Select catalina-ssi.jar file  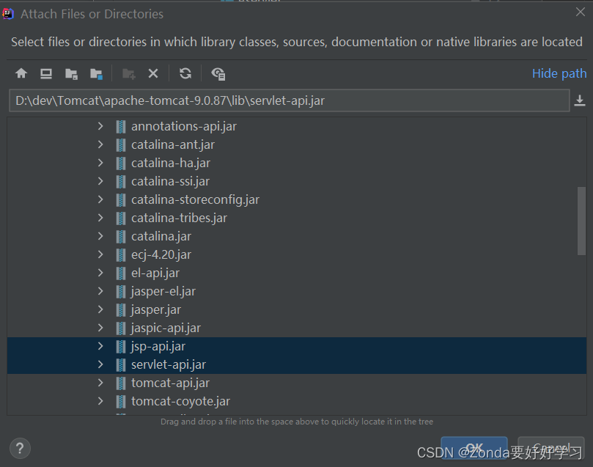pos(170,181)
